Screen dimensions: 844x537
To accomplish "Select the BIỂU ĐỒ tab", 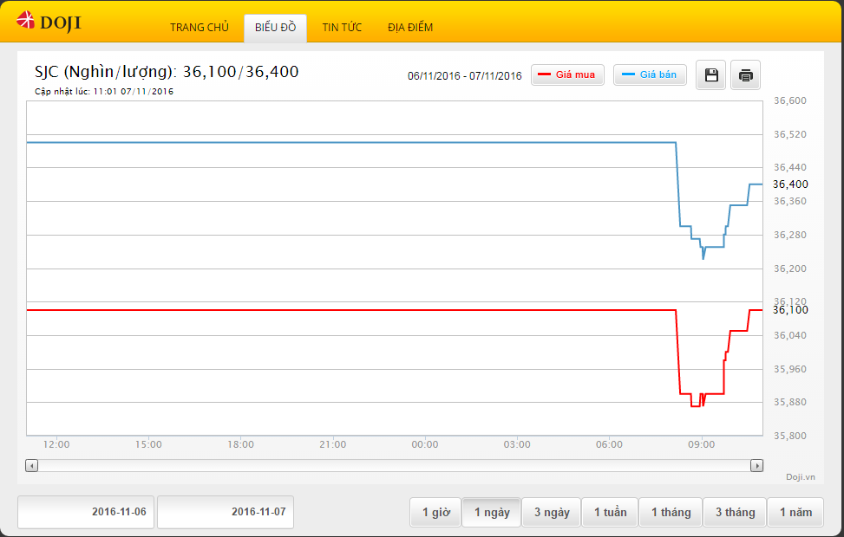I will click(275, 28).
